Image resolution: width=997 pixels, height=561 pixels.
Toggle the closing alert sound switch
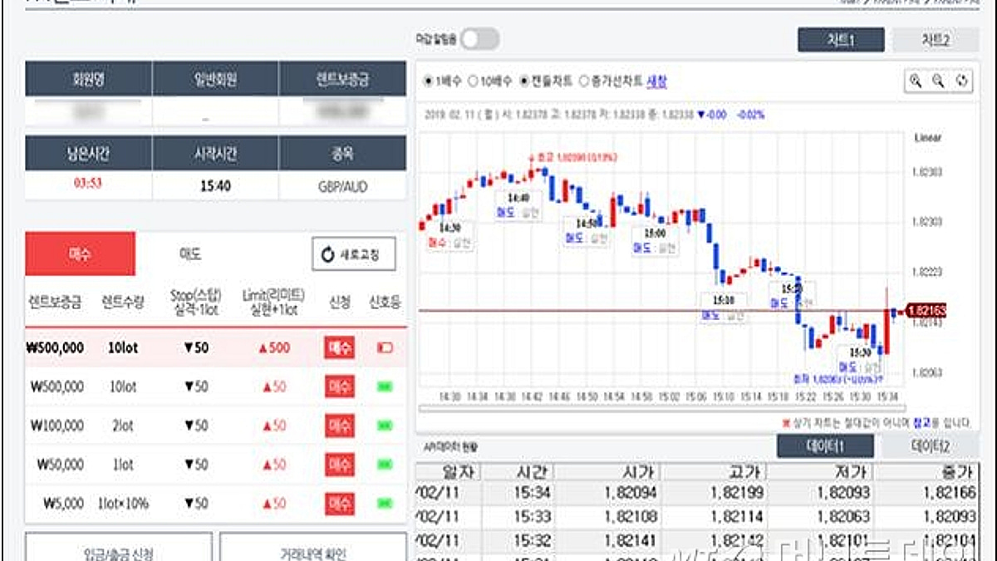click(x=479, y=39)
